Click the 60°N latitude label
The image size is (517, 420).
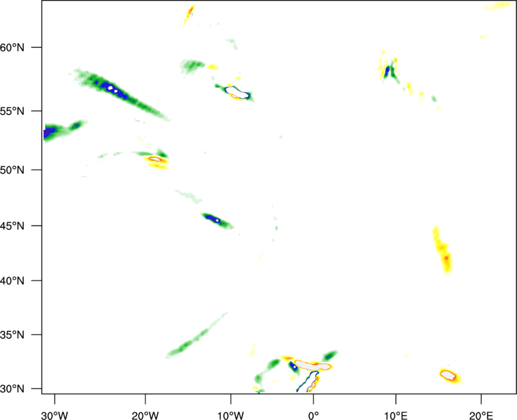click(12, 47)
